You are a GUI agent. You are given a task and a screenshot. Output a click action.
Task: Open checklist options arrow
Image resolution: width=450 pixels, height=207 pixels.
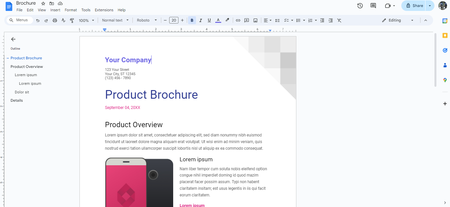coord(292,20)
